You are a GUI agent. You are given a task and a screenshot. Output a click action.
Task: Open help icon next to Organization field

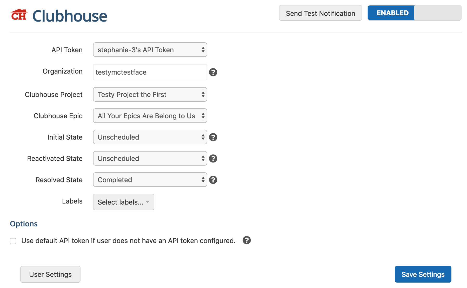pos(213,72)
